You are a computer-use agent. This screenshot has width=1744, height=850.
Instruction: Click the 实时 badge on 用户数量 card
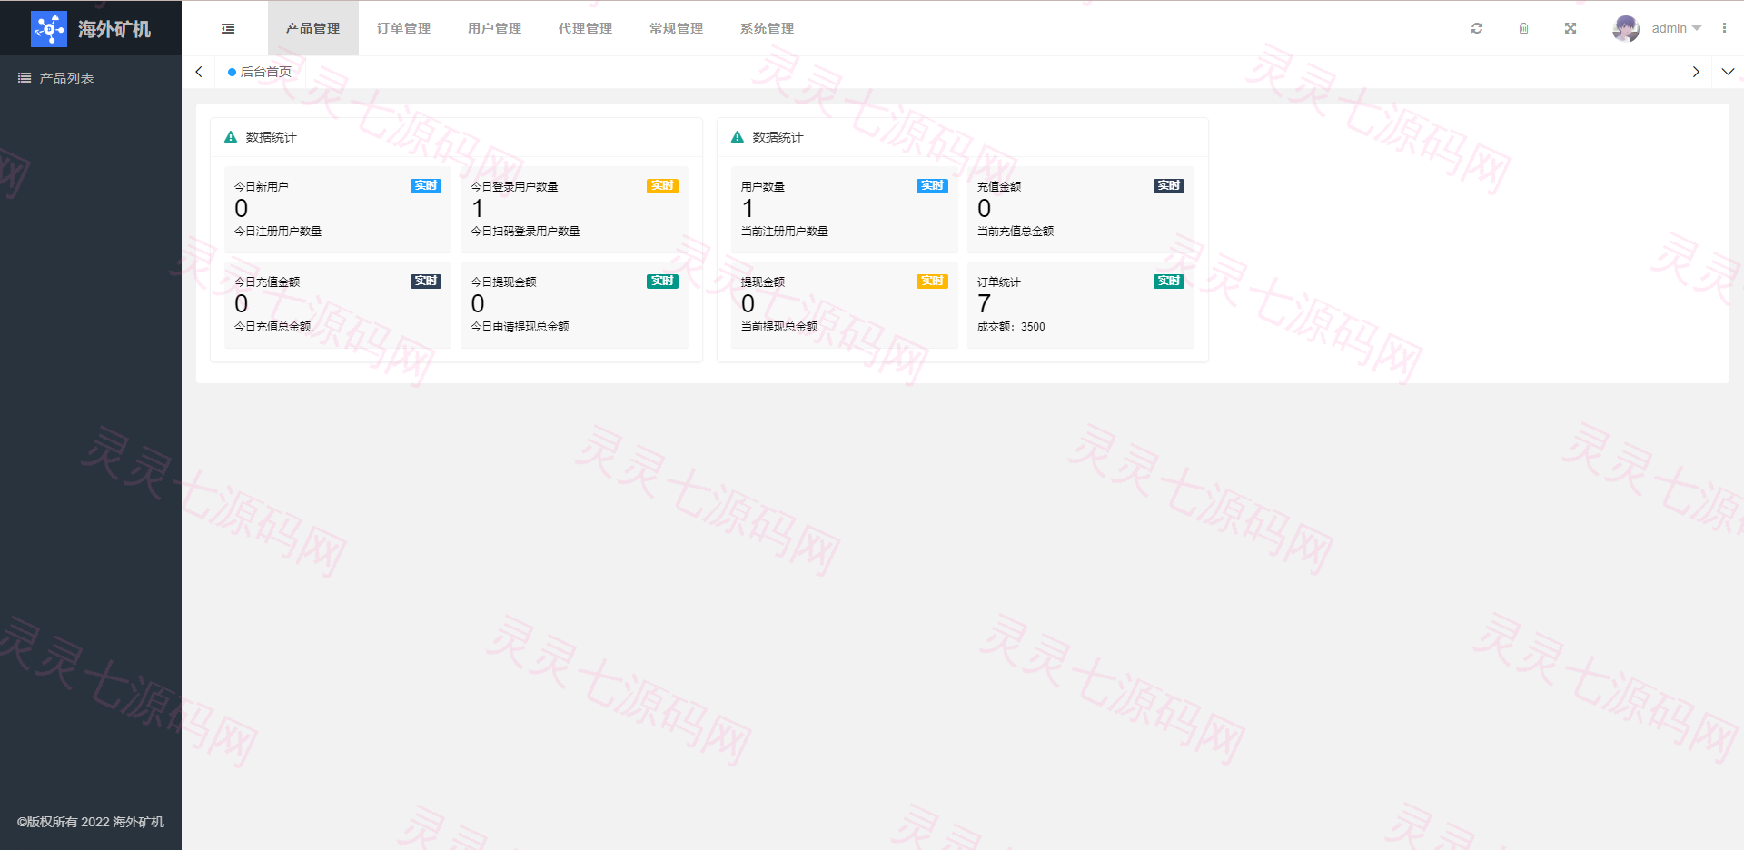coord(932,186)
